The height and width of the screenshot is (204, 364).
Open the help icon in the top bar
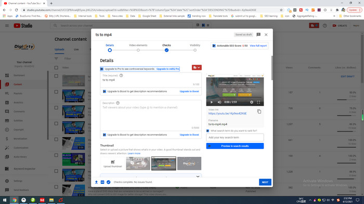click(324, 26)
